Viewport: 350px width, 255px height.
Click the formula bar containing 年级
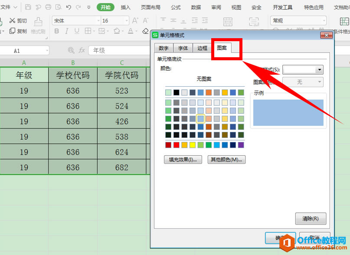click(x=120, y=50)
